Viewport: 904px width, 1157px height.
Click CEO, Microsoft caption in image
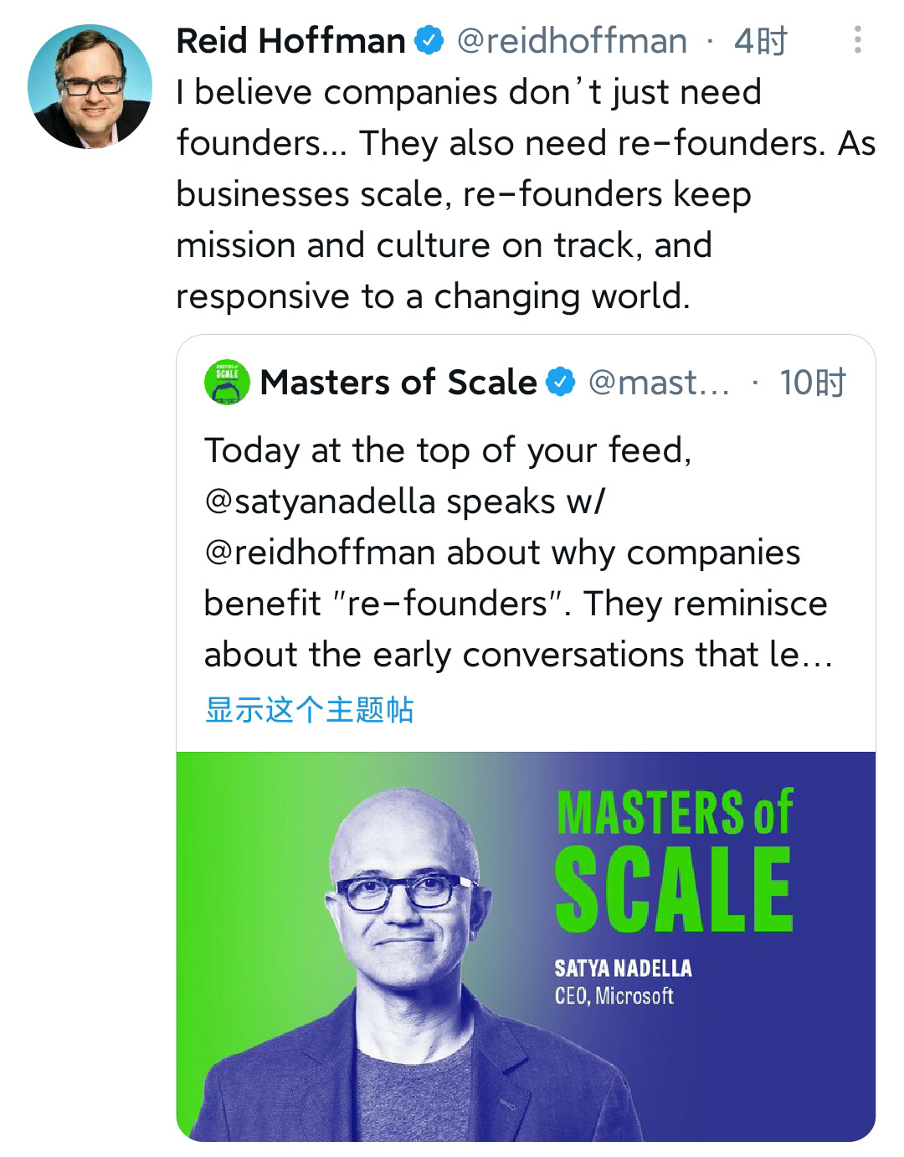tap(614, 995)
